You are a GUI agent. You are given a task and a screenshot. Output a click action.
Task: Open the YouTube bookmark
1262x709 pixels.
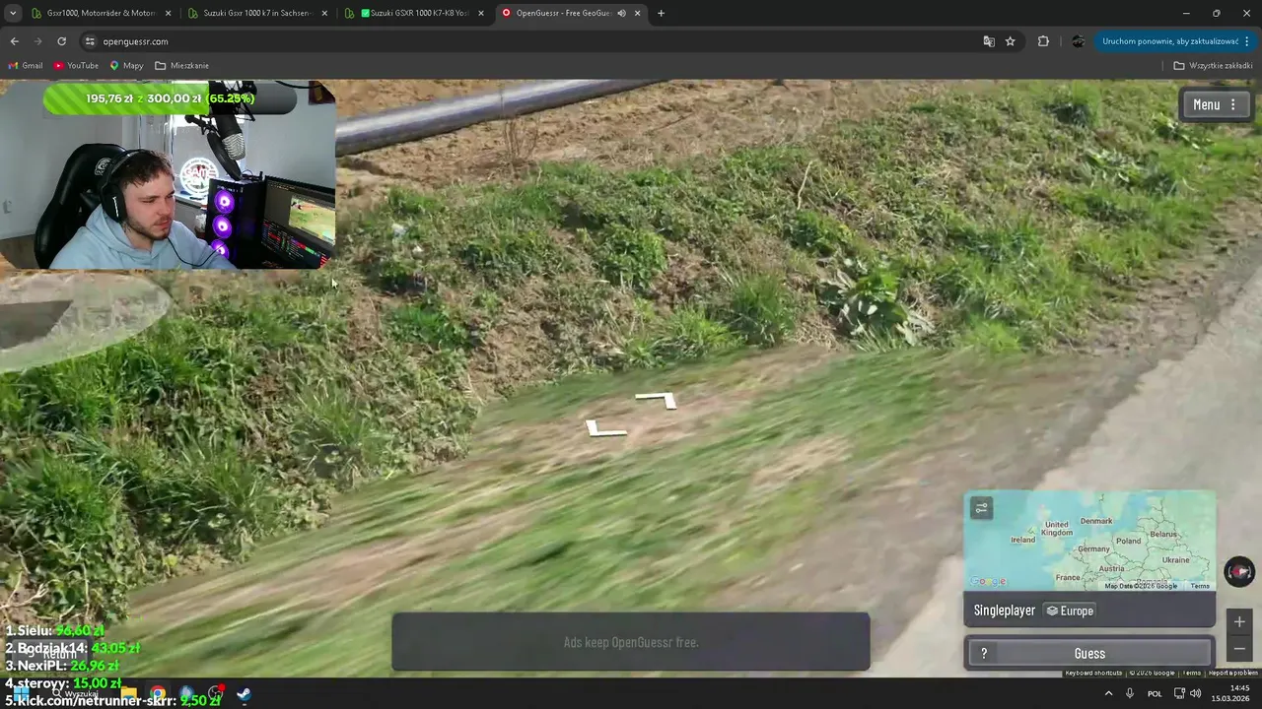(x=76, y=66)
